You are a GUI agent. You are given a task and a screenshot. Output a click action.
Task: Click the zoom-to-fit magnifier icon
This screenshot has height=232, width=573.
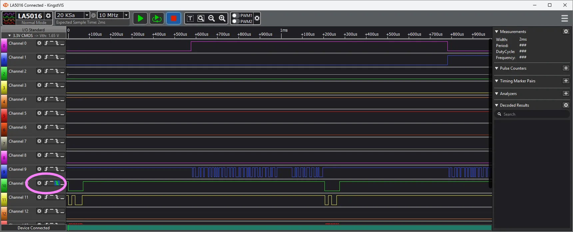(x=201, y=18)
